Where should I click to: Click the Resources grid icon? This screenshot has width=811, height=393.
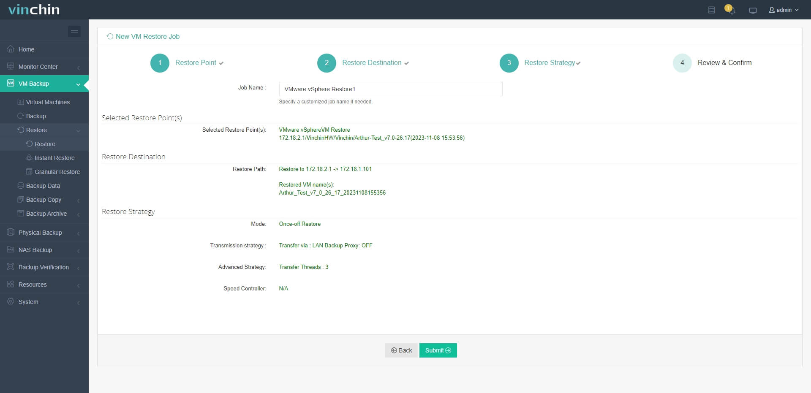click(x=11, y=284)
